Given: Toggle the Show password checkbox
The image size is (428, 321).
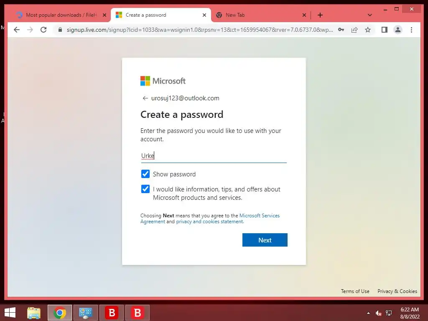Looking at the screenshot, I should point(145,174).
